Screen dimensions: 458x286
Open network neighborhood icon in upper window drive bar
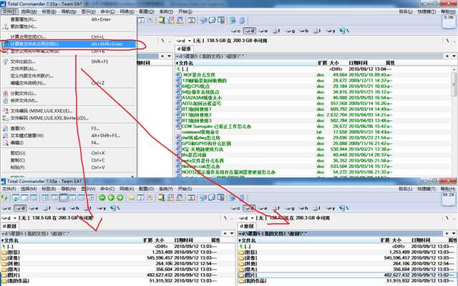click(x=343, y=31)
